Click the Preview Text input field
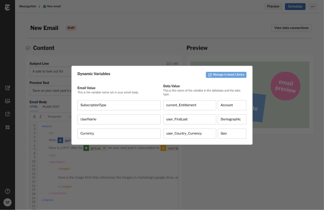Viewport: 324px width, 210px height. 51,91
